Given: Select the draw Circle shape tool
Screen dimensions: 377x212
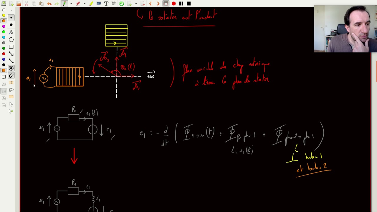Looking at the screenshot, I should [11, 39].
